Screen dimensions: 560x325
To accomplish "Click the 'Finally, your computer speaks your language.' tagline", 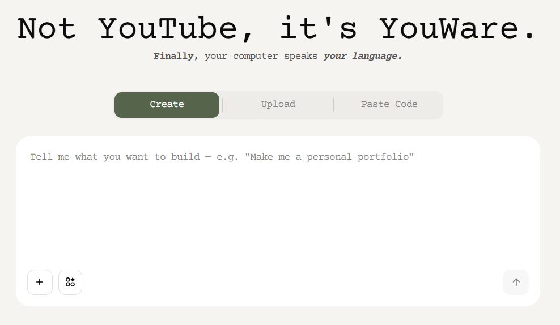I will click(278, 57).
